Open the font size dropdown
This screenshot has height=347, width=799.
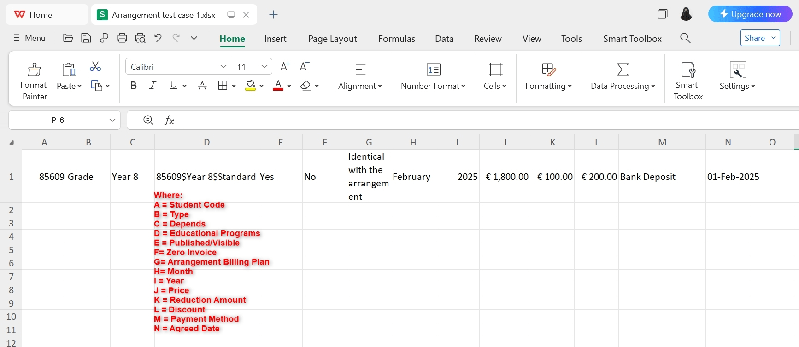pos(264,67)
